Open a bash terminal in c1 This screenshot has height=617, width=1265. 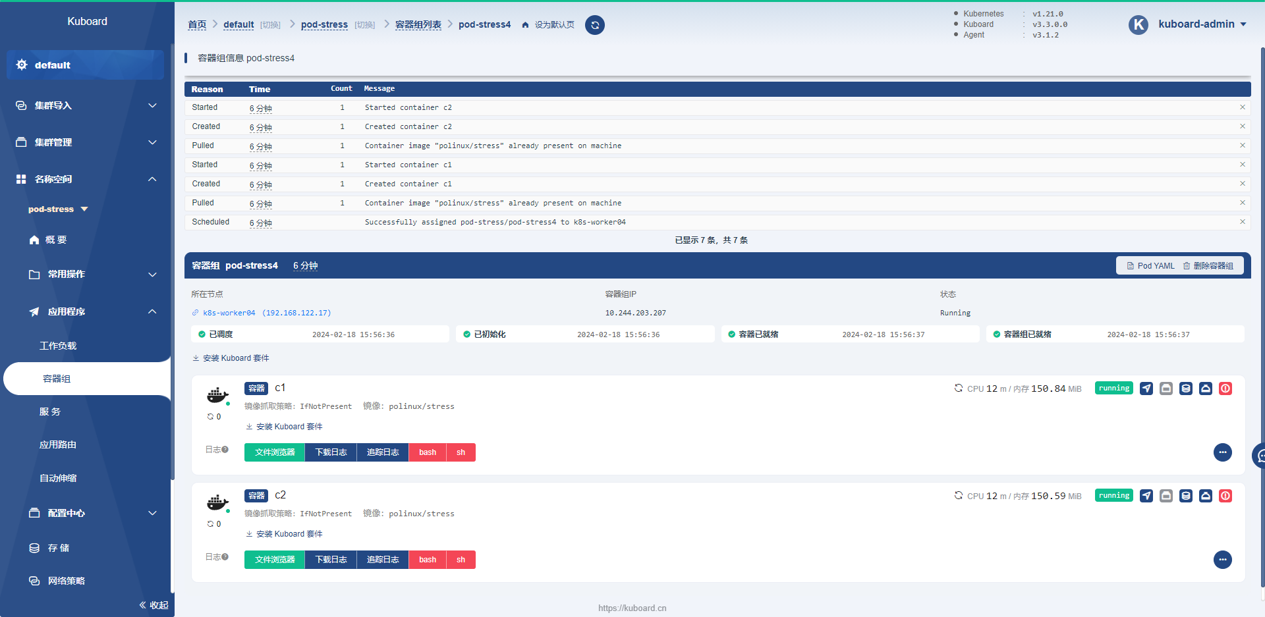(428, 452)
